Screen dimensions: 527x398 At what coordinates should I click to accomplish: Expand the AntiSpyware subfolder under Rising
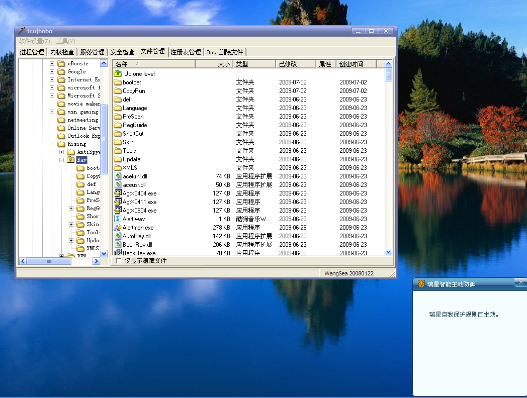[61, 152]
